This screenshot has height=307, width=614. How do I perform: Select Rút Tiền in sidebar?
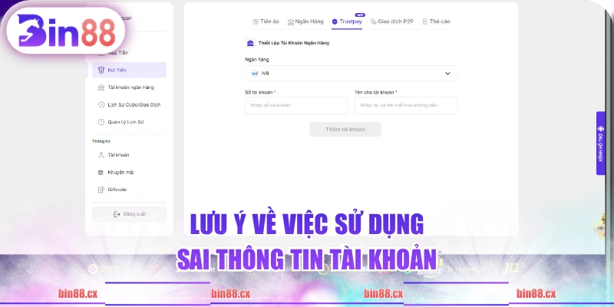(129, 70)
